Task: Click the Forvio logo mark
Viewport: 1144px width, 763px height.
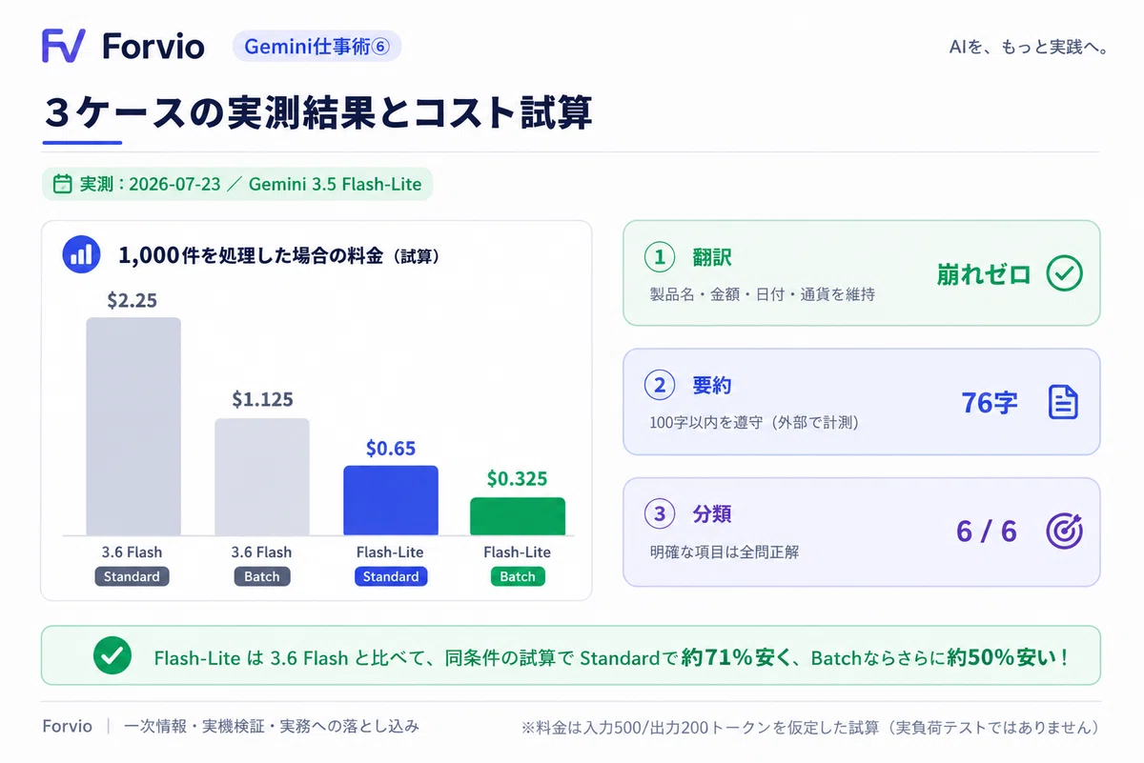Action: tap(64, 45)
